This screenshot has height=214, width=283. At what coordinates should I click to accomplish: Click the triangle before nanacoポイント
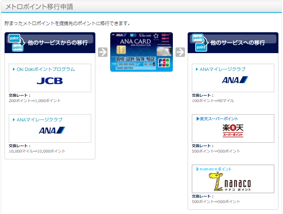198,169
